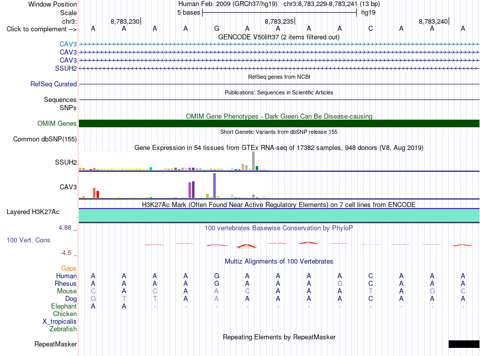The image size is (480, 356).
Task: Click the 100 Vert. Cons track label
Action: point(28,240)
